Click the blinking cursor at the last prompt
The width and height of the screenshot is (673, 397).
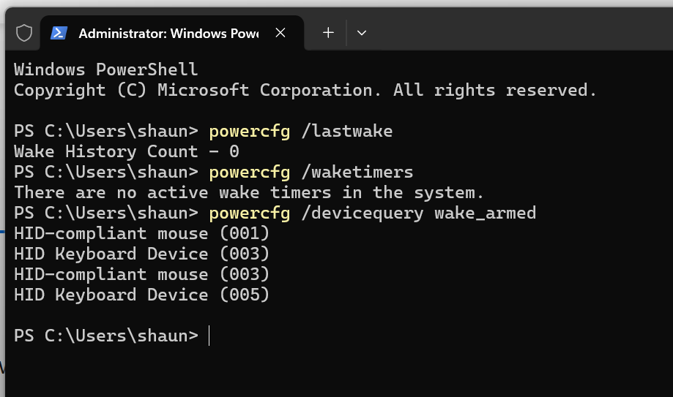pyautogui.click(x=209, y=336)
